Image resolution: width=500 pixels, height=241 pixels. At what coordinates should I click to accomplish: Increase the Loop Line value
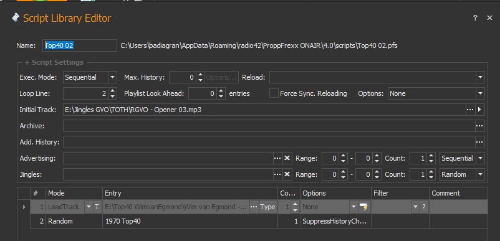click(113, 91)
